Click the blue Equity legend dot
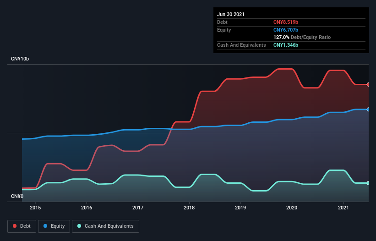 [45, 226]
